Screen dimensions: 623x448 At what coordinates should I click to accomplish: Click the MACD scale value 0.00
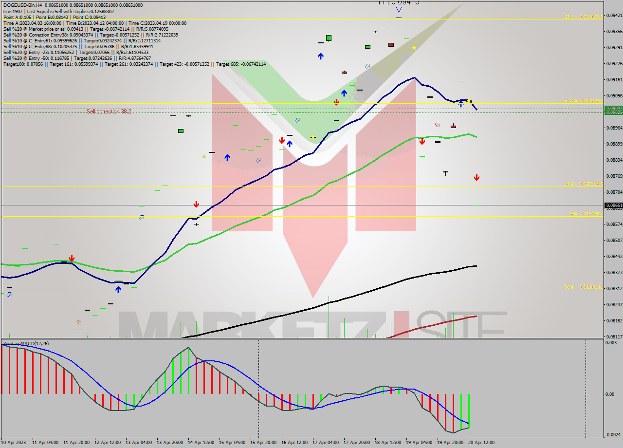610,394
